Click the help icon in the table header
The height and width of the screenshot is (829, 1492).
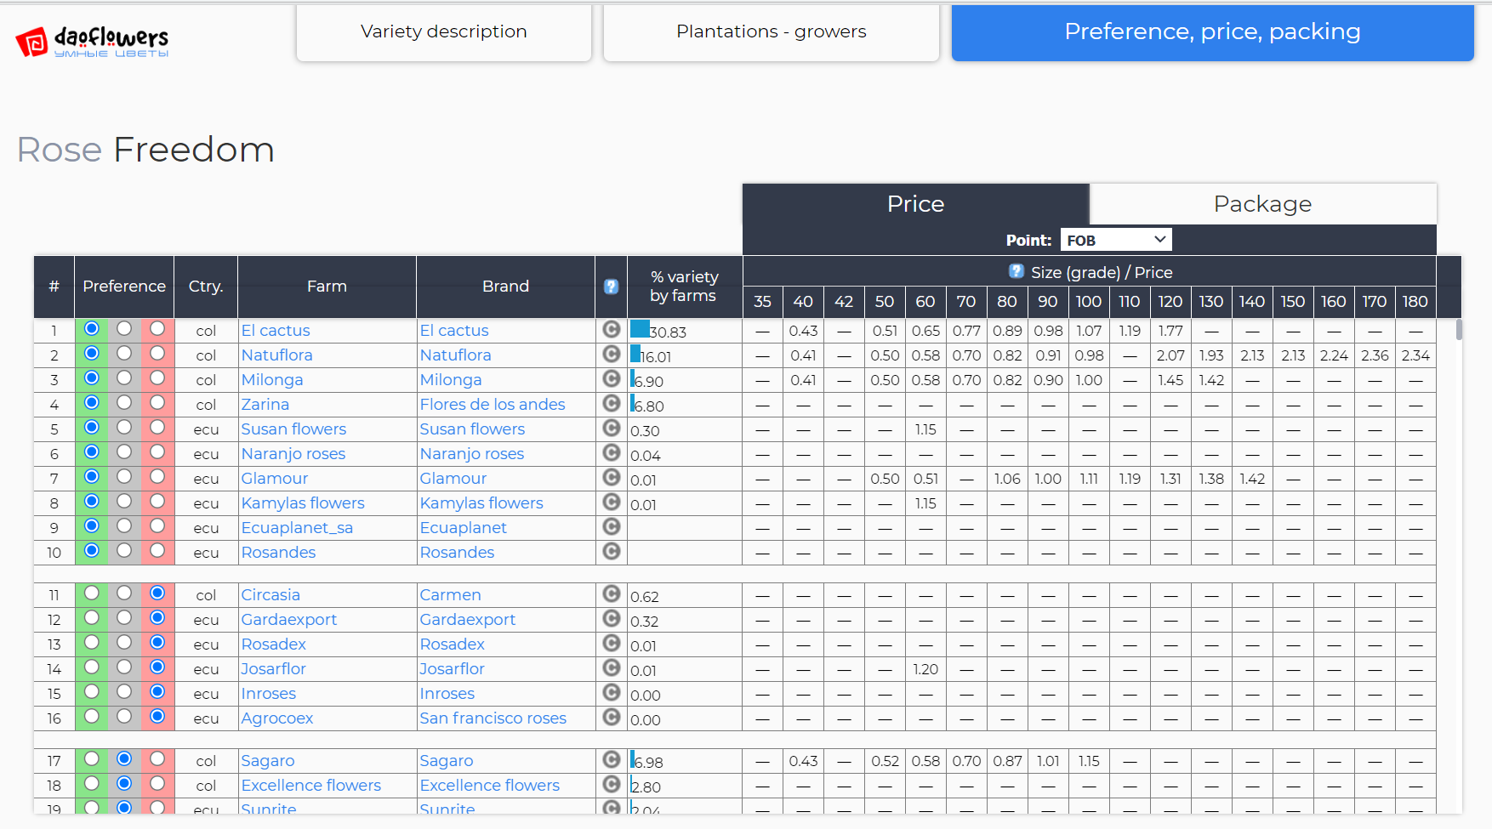pyautogui.click(x=611, y=287)
